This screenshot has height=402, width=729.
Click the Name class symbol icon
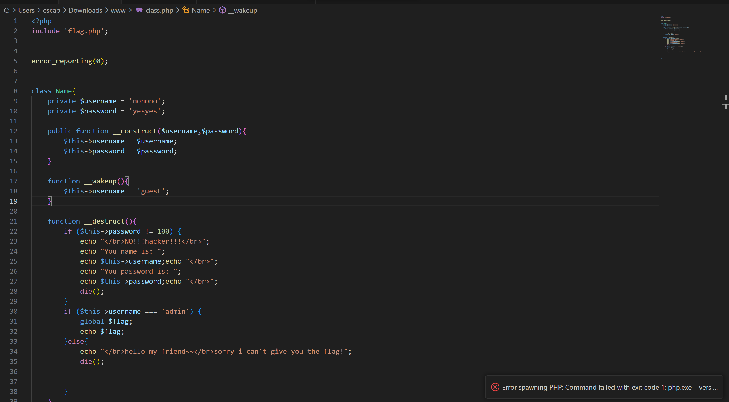[x=186, y=10]
